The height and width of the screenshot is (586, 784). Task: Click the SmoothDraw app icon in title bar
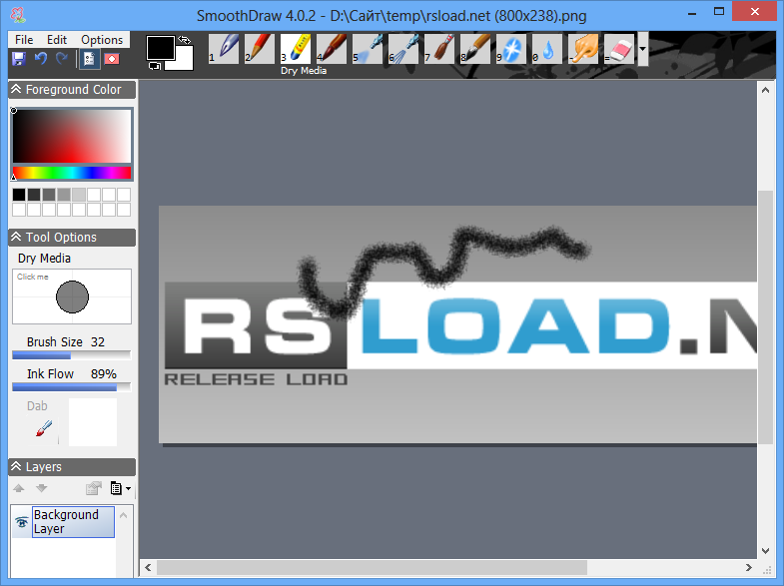(x=19, y=15)
